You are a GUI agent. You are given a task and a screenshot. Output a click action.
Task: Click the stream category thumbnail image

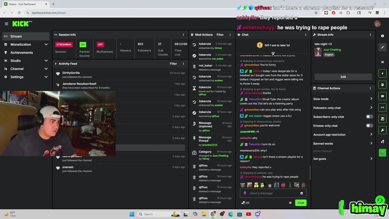(318, 52)
